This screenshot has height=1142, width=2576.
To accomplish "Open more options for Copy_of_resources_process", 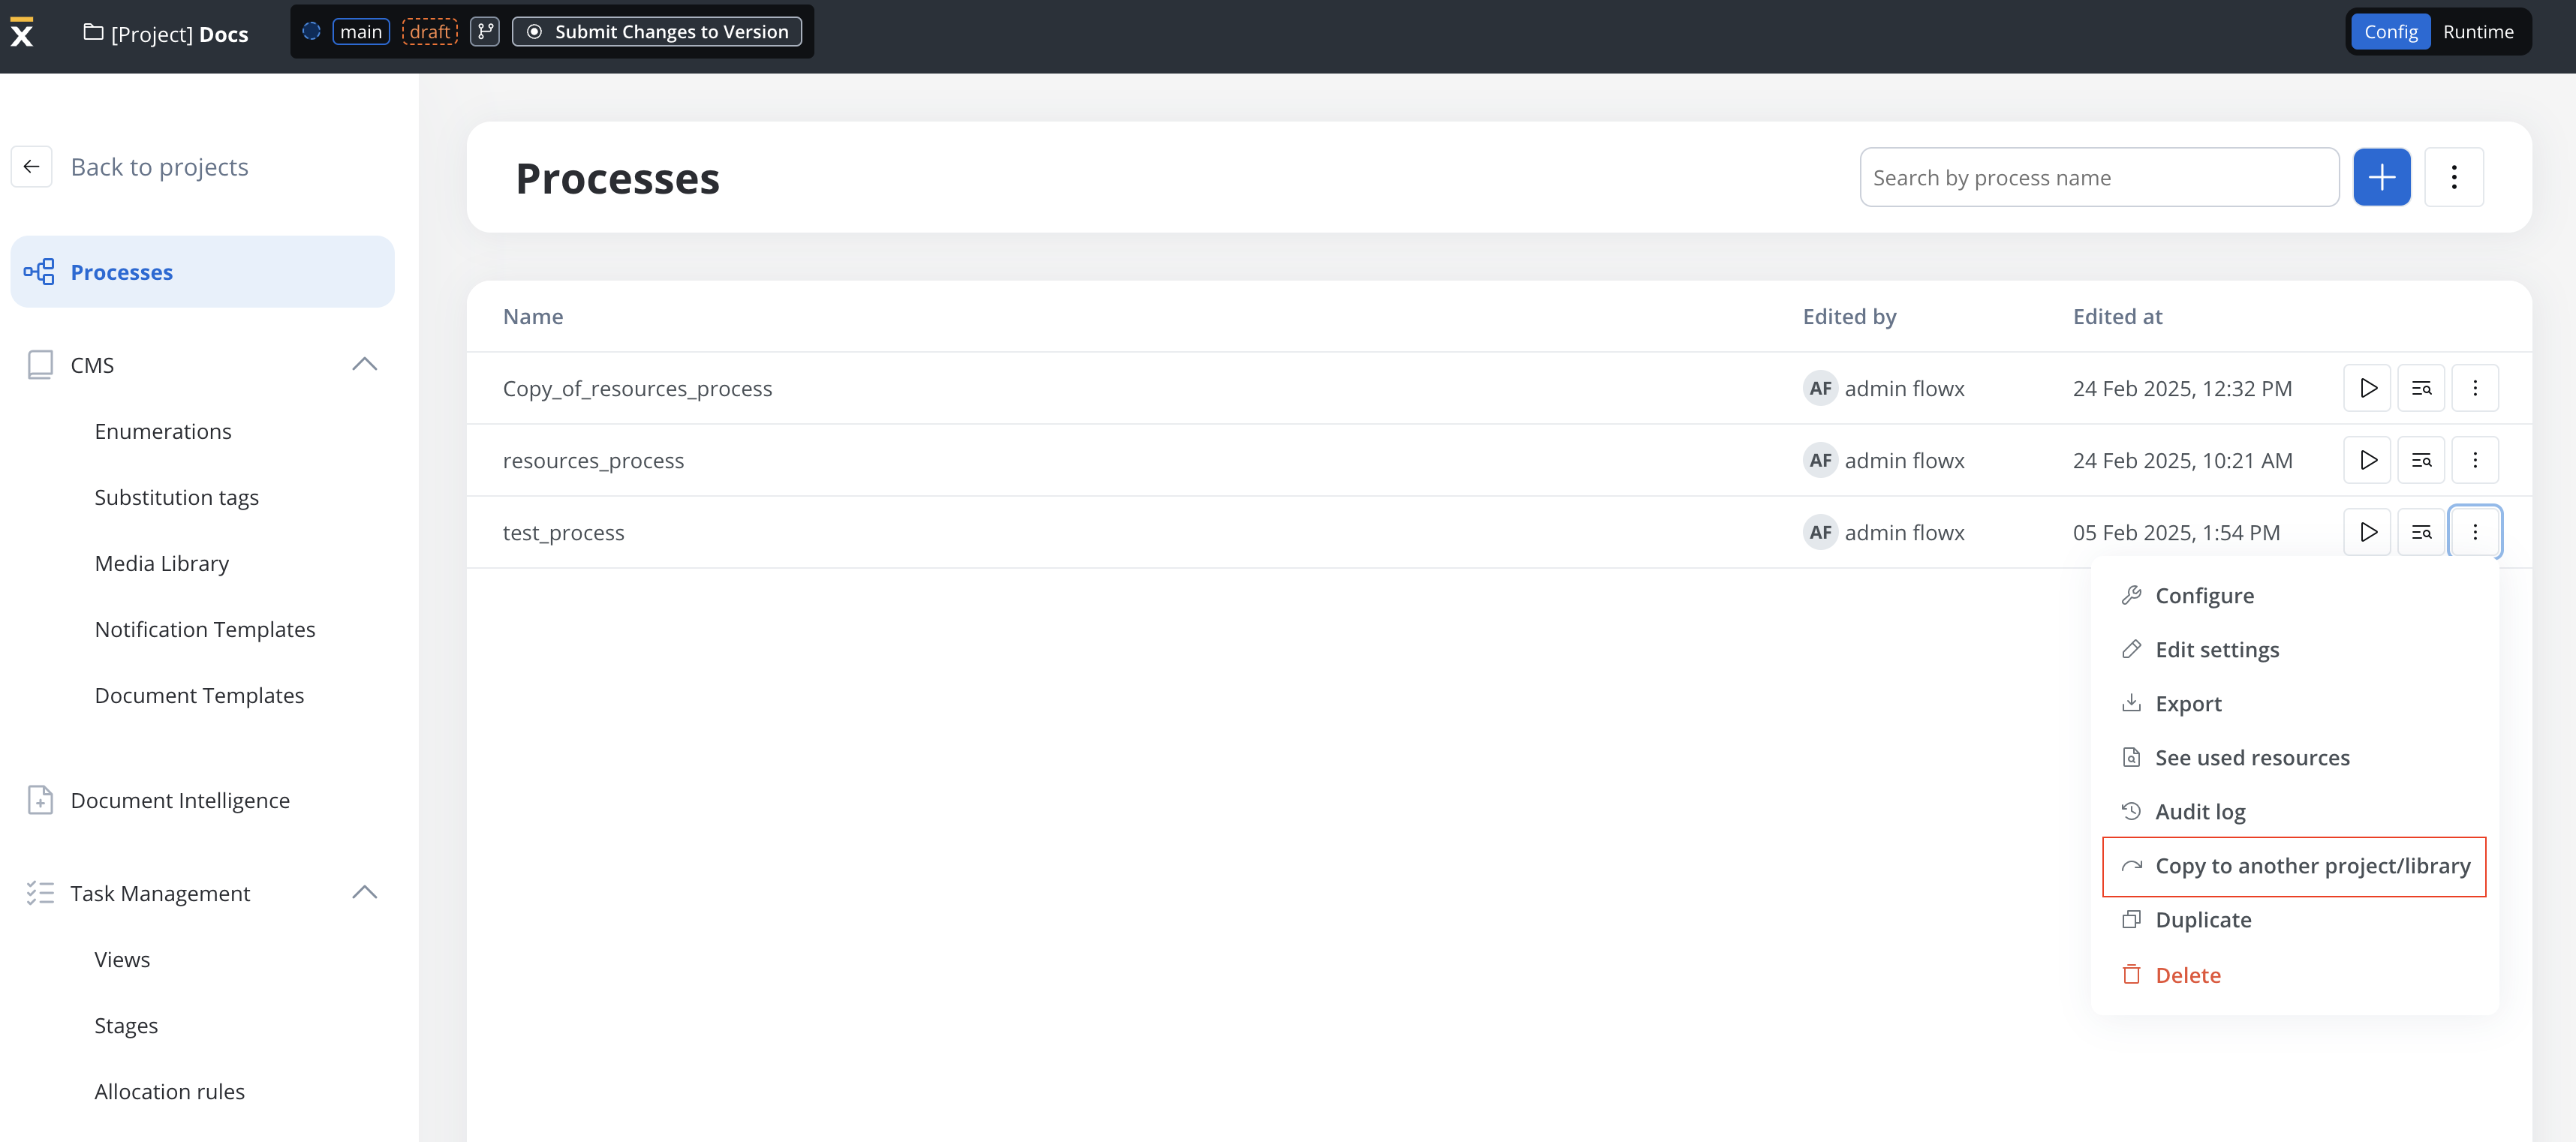I will (2475, 388).
